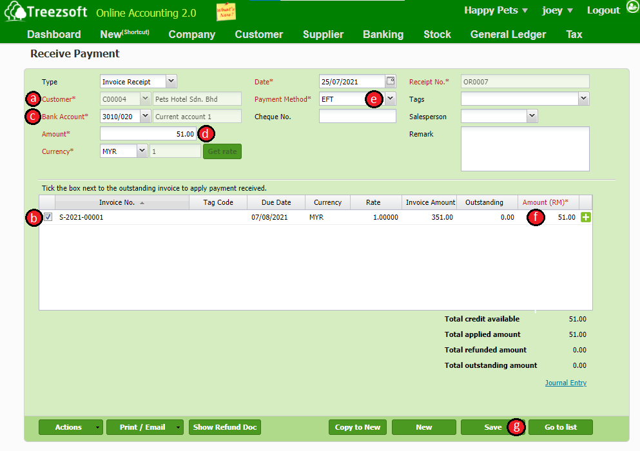Open the What's New sticky note
Image resolution: width=640 pixels, height=451 pixels.
tap(226, 12)
